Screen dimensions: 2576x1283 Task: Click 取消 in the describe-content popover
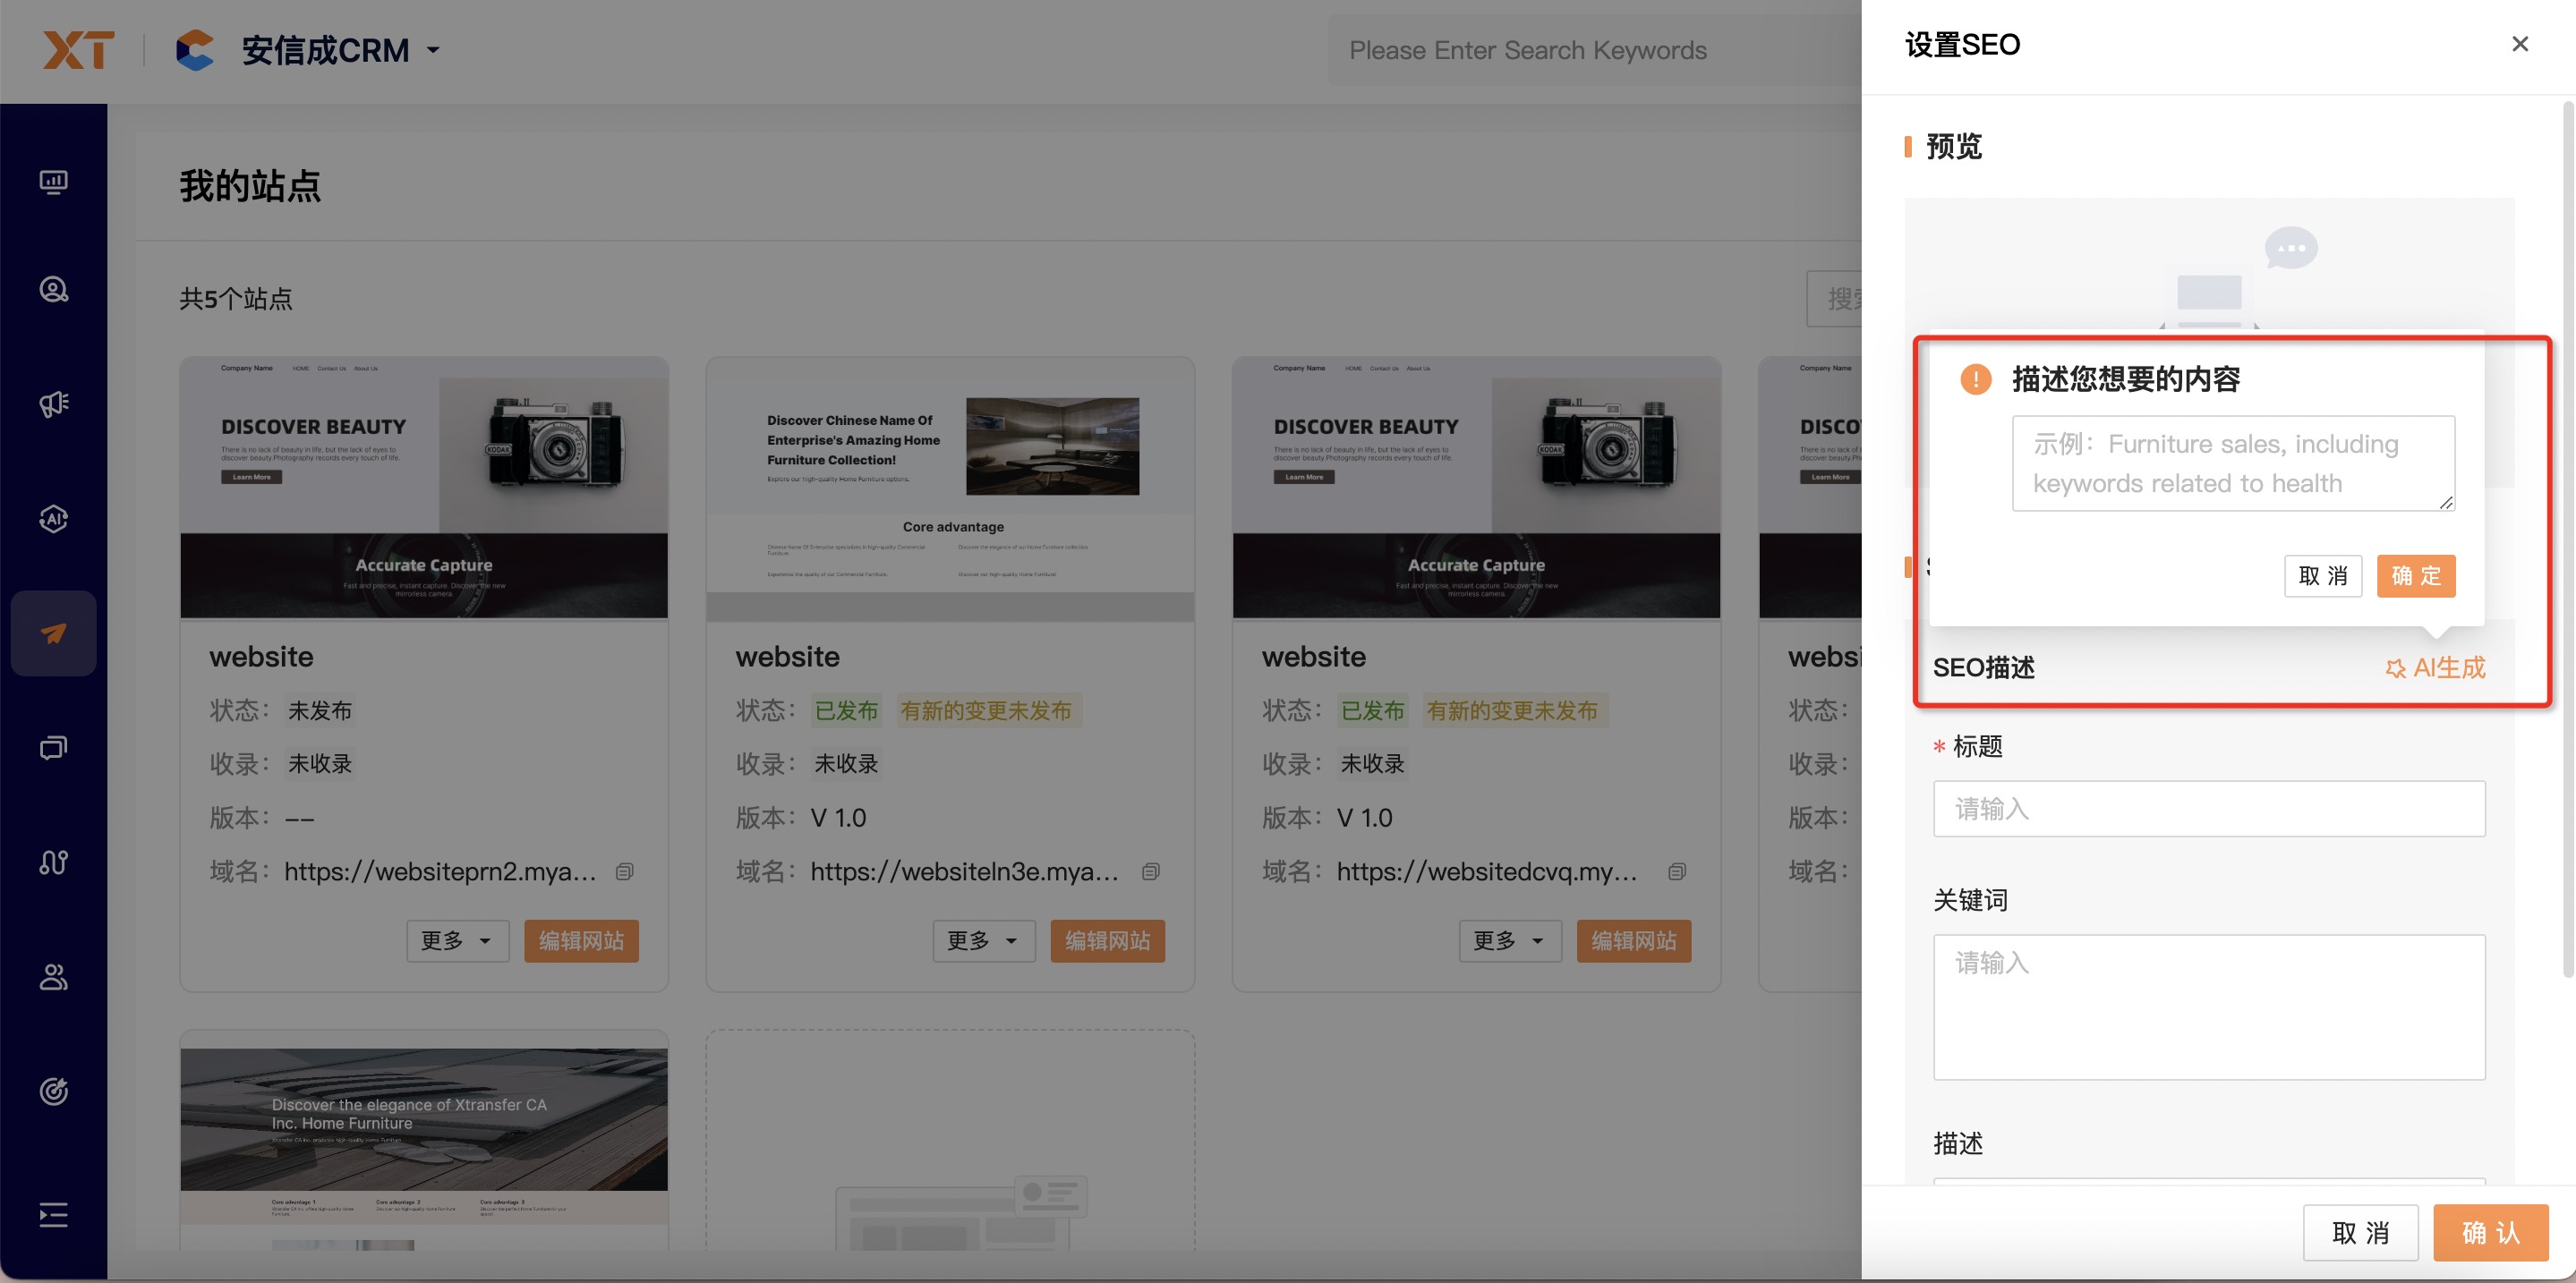tap(2322, 575)
